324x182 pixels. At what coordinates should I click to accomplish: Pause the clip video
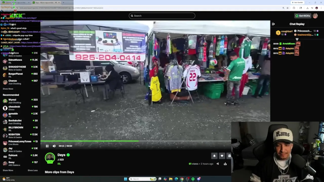click(x=47, y=146)
